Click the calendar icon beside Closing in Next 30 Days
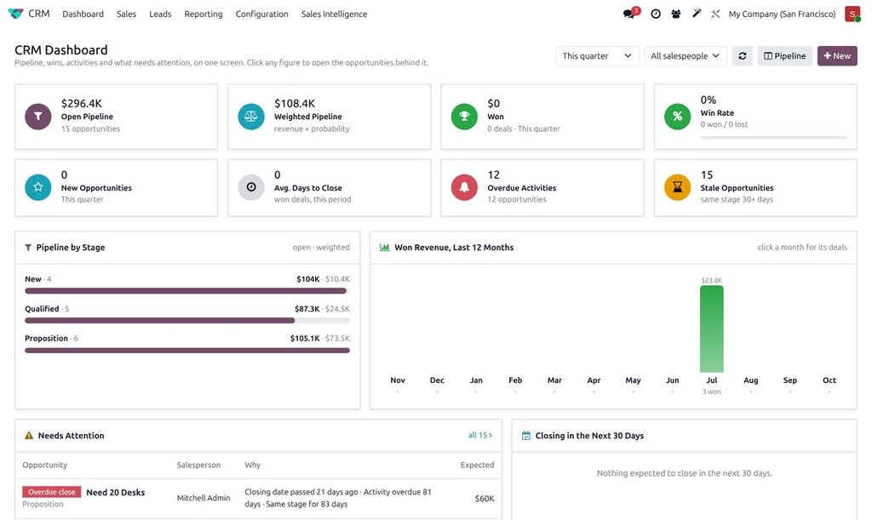Viewport: 872px width, 520px height. 526,436
